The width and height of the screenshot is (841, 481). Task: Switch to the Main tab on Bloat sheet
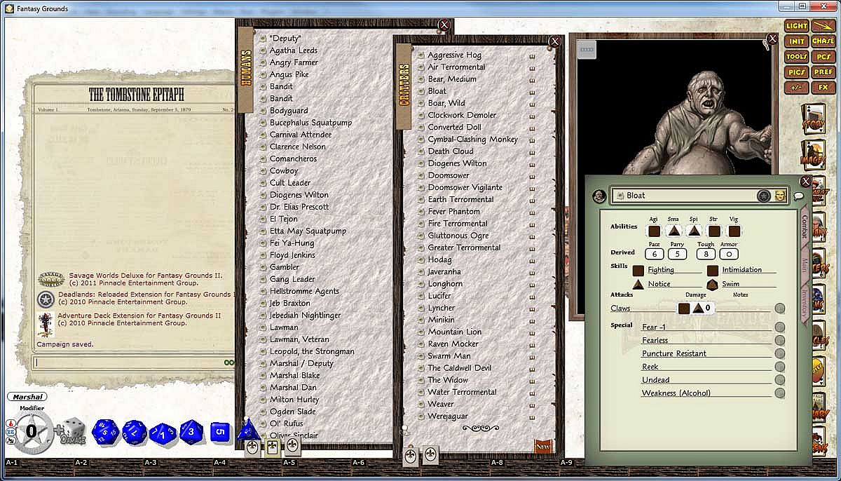point(805,264)
